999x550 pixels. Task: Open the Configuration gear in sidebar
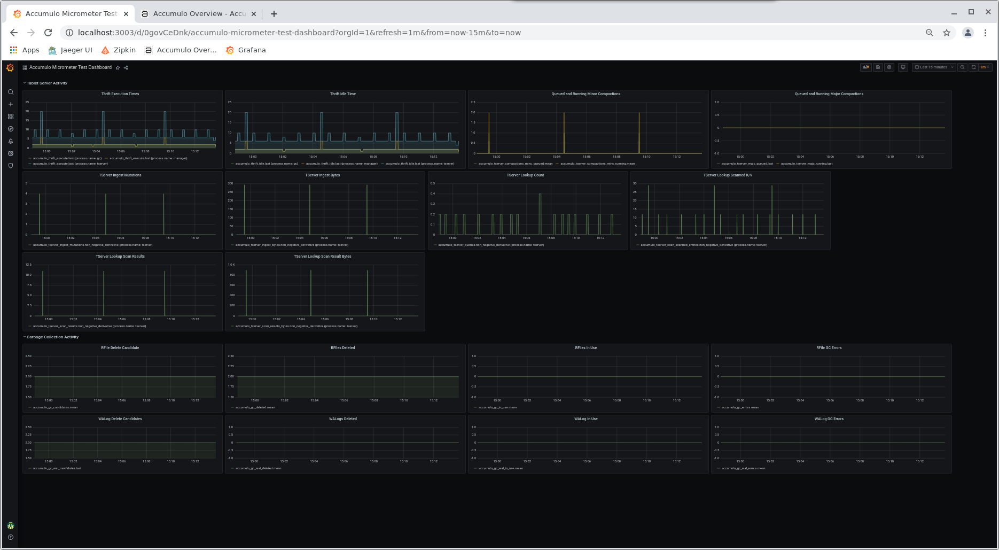click(x=10, y=153)
